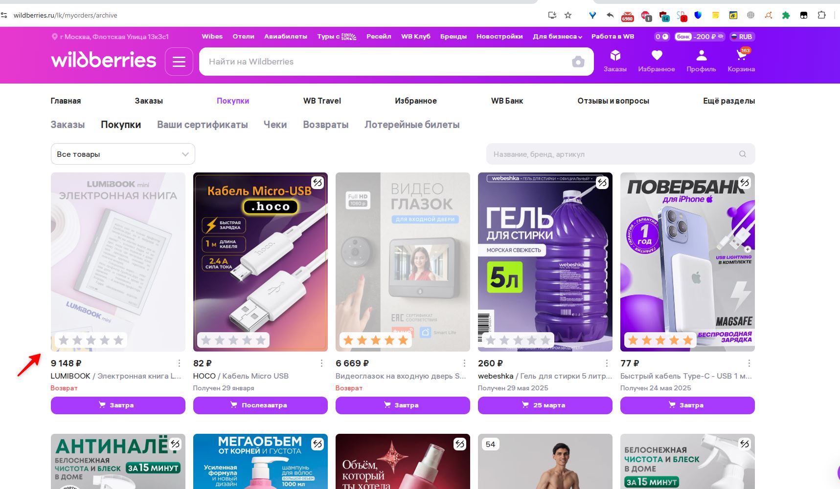
Task: Click the address bar URL
Action: (x=65, y=15)
